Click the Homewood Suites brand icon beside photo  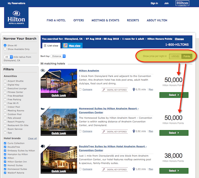coord(43,109)
